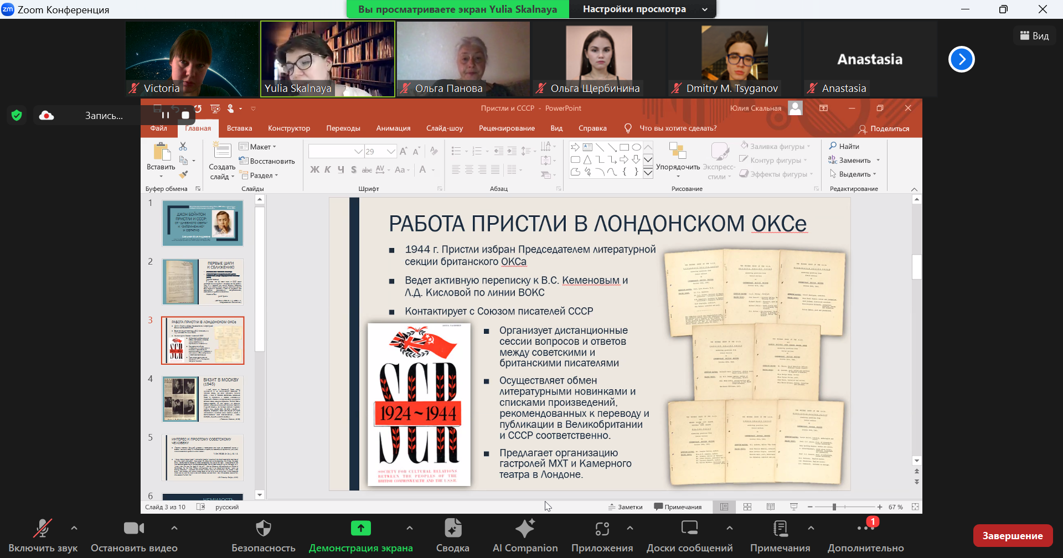The image size is (1063, 558).
Task: Click the green Демонстрация экрана share icon
Action: (361, 529)
